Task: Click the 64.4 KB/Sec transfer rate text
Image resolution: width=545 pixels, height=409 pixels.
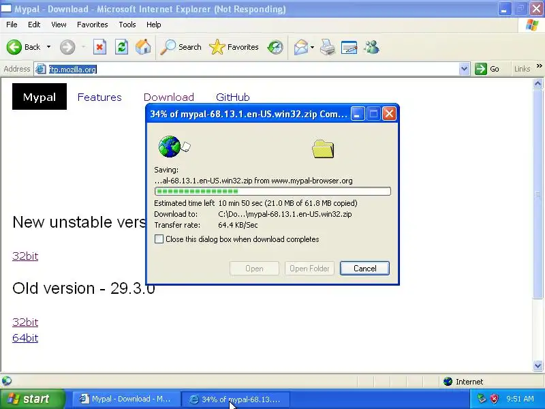Action: tap(238, 225)
